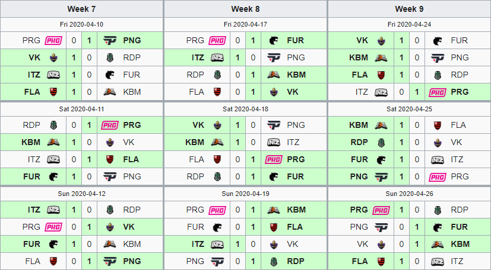Open the Week 8 column header

click(246, 9)
